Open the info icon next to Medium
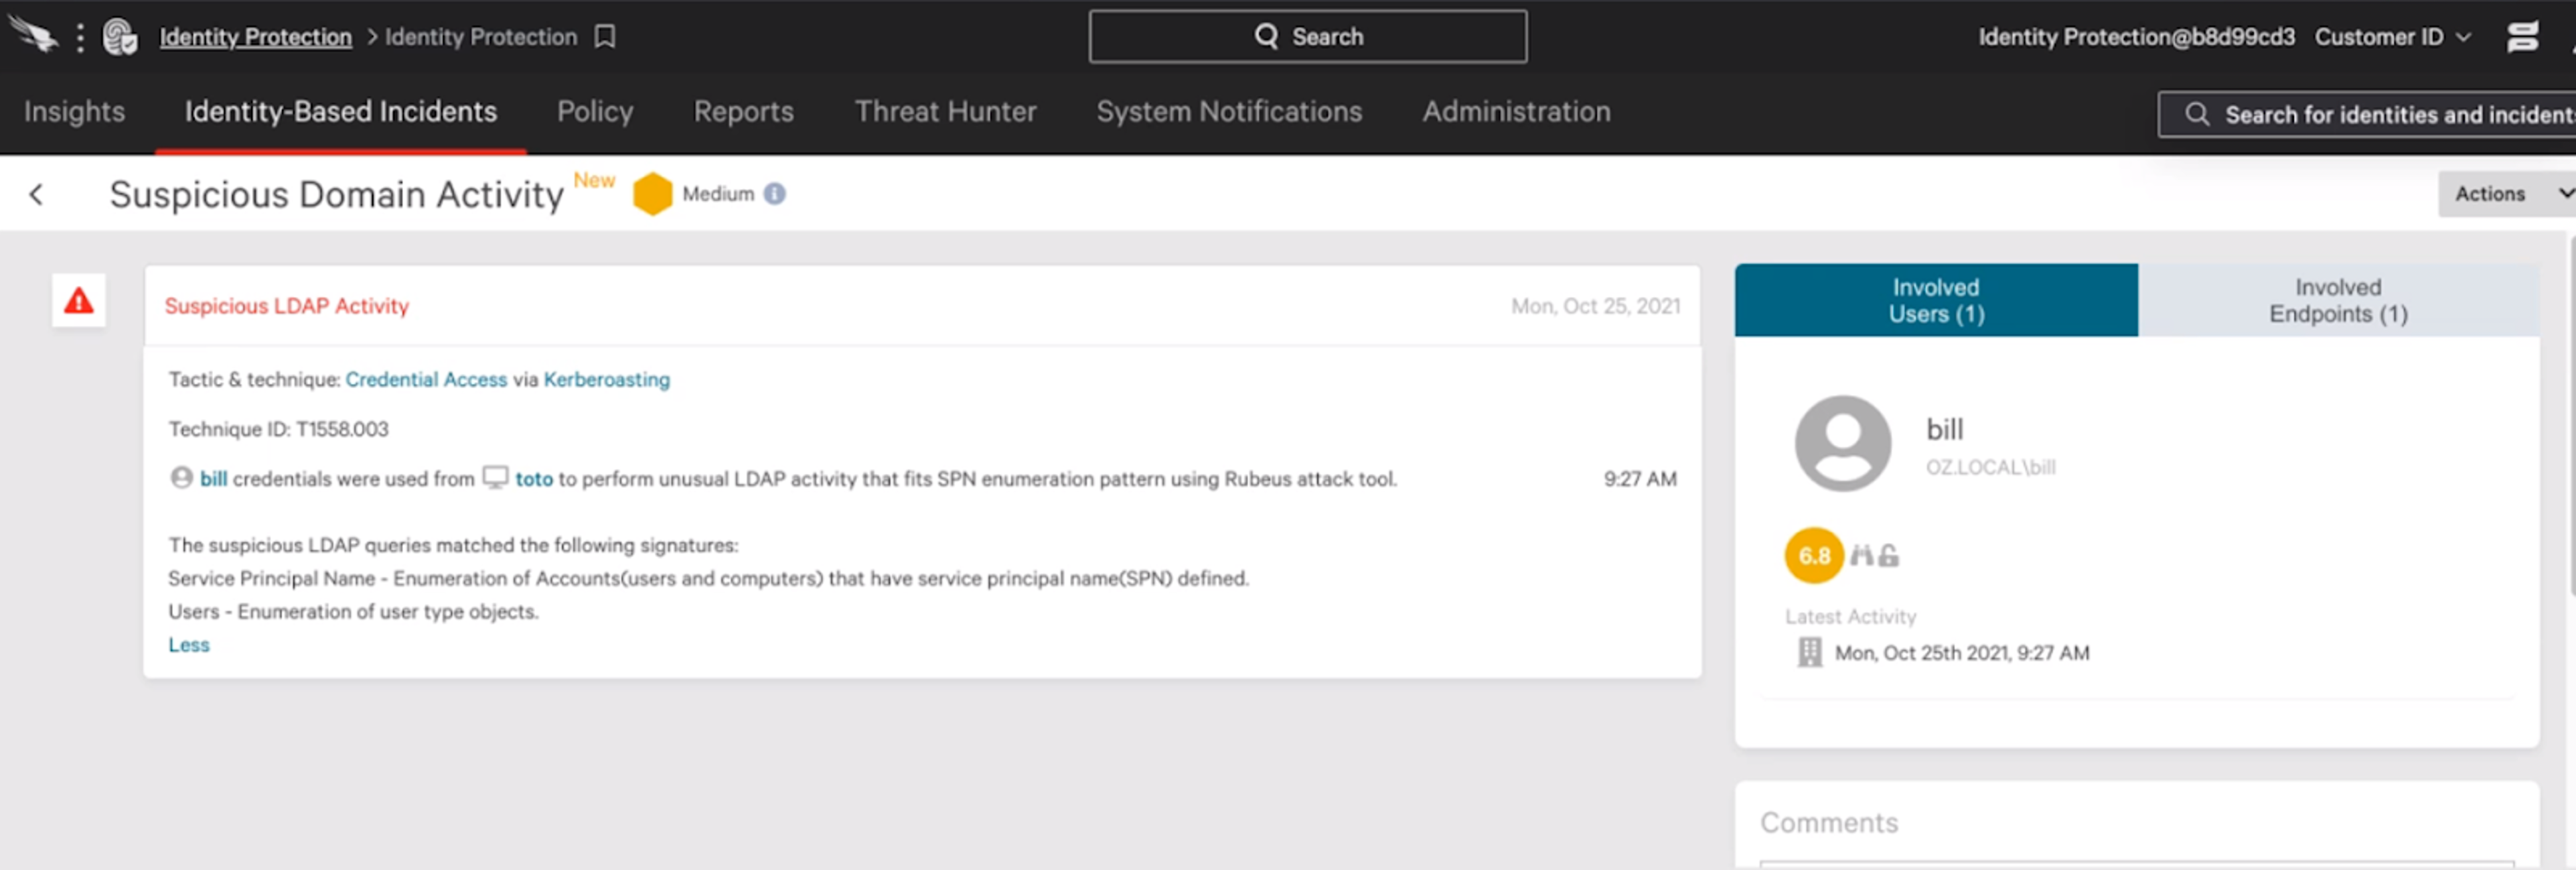Image resolution: width=2576 pixels, height=870 pixels. pyautogui.click(x=774, y=194)
